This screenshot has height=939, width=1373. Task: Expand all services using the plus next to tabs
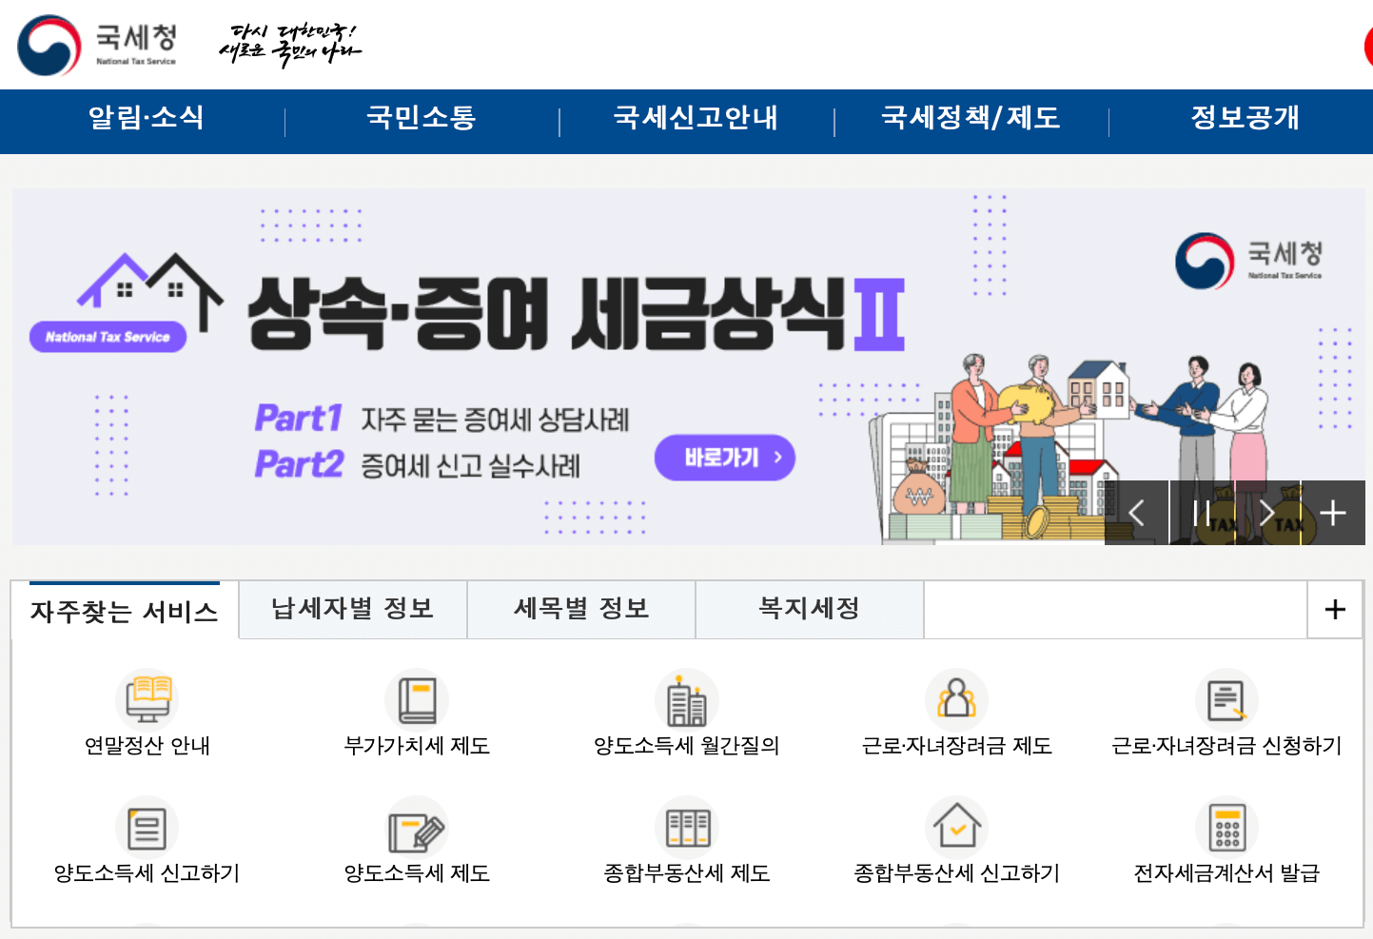(x=1334, y=610)
